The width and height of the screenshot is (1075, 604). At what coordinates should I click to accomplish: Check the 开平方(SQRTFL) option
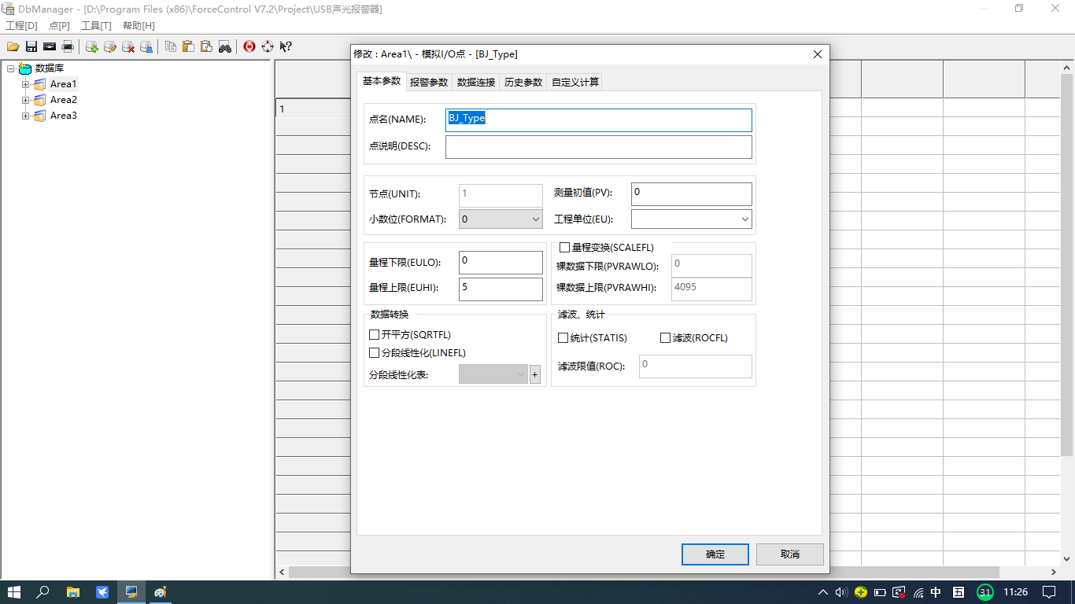coord(375,335)
